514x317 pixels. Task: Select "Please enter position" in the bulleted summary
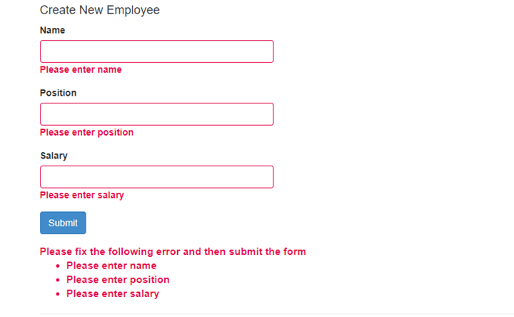118,279
